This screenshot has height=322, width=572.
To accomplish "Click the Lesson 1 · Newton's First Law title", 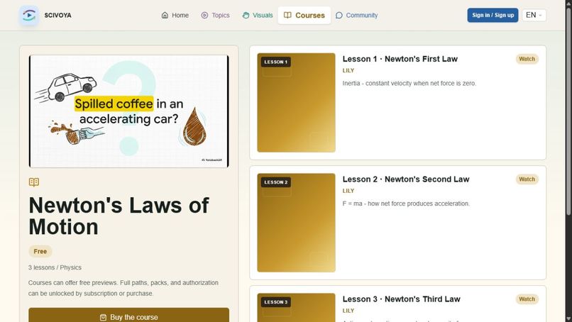I will pyautogui.click(x=400, y=59).
